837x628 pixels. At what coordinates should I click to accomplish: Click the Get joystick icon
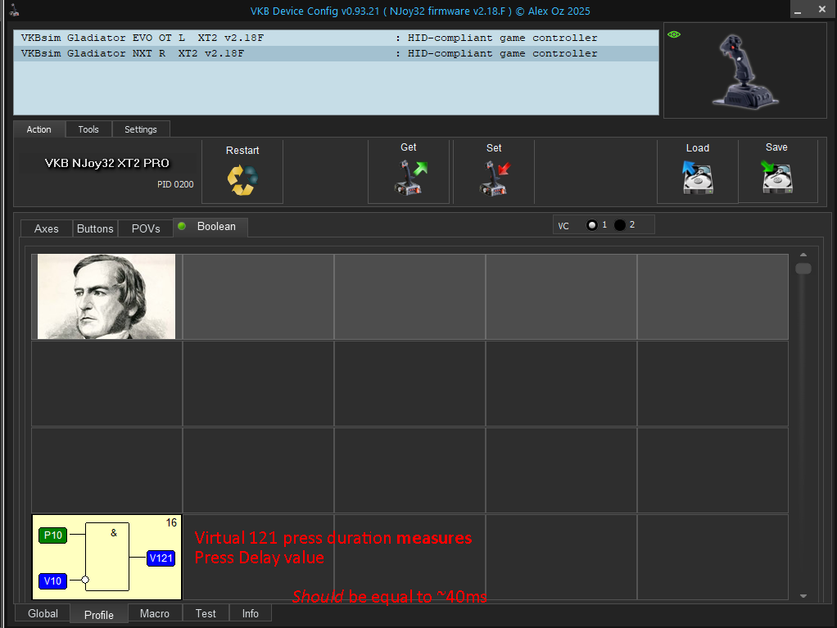coord(410,178)
